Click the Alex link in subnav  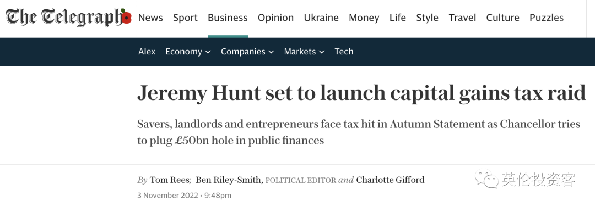[147, 52]
